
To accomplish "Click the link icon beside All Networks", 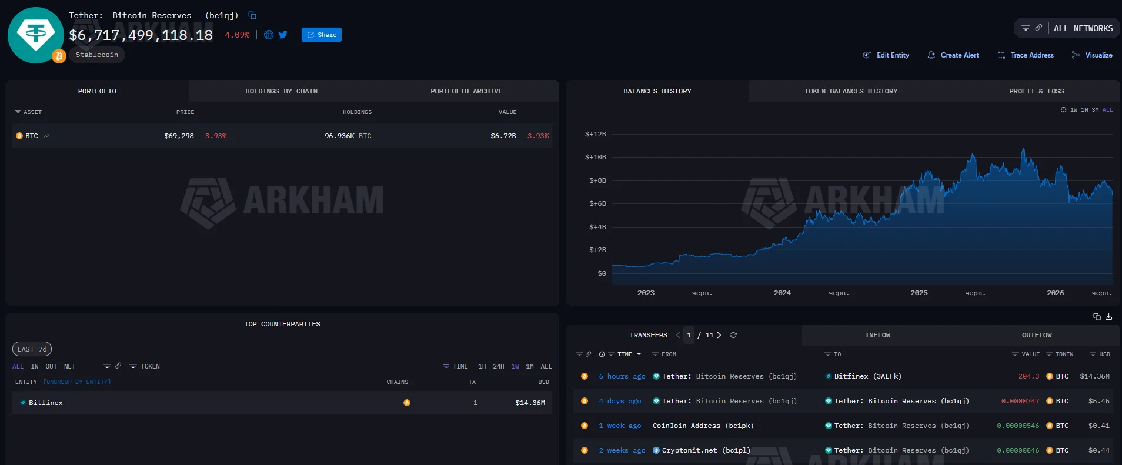I will point(1039,28).
